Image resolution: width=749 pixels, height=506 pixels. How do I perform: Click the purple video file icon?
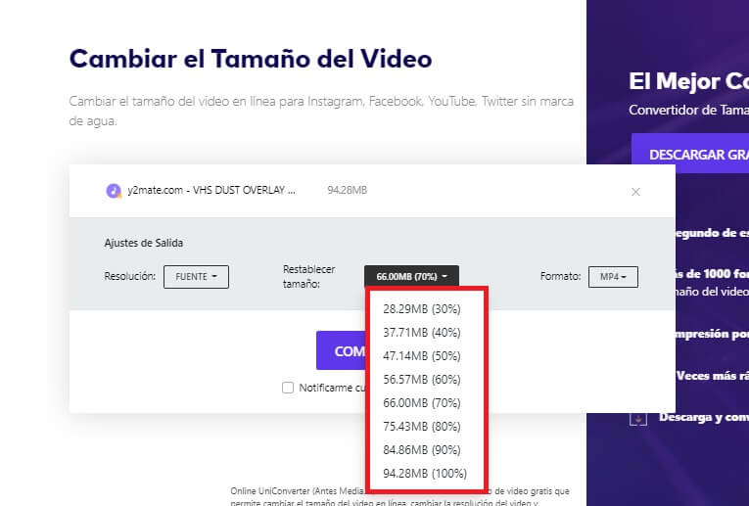114,191
